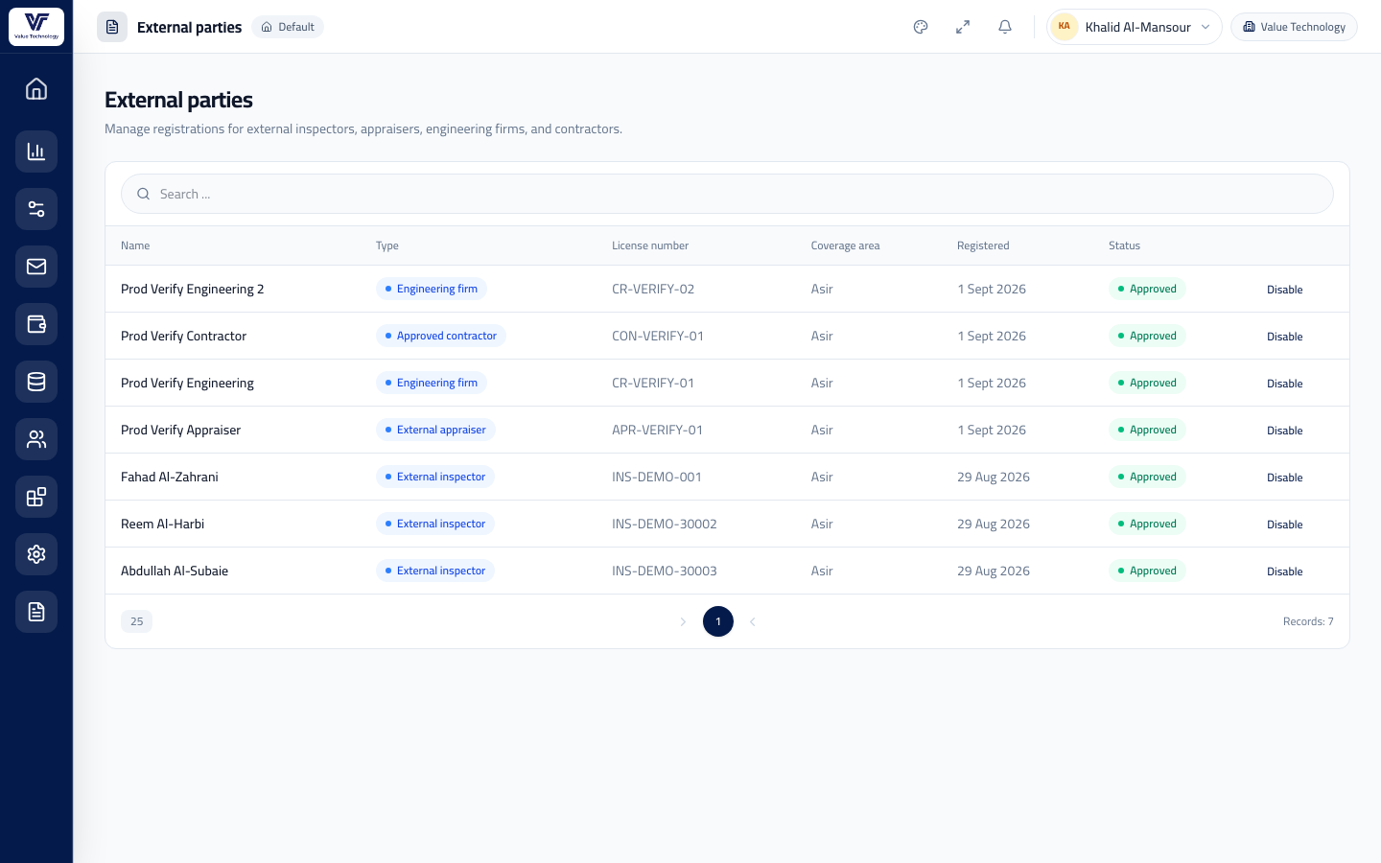Open the database sidebar icon
Viewport: 1381px width, 863px height.
tap(36, 382)
